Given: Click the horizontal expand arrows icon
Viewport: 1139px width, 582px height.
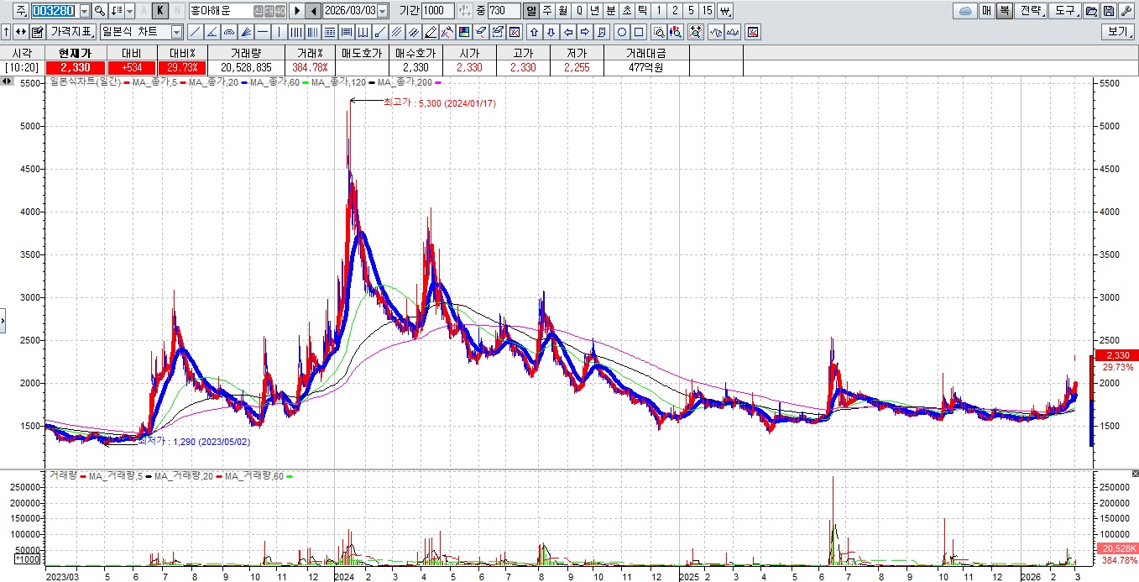Looking at the screenshot, I should (20, 32).
